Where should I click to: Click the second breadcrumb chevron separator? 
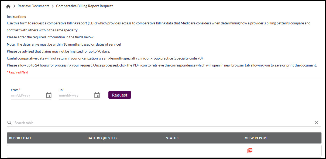[x=53, y=6]
